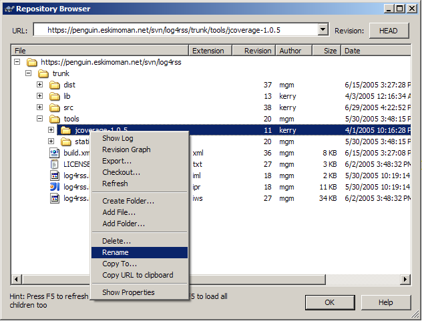422x321 pixels.
Task: Select the src folder name
Action: tap(68, 107)
